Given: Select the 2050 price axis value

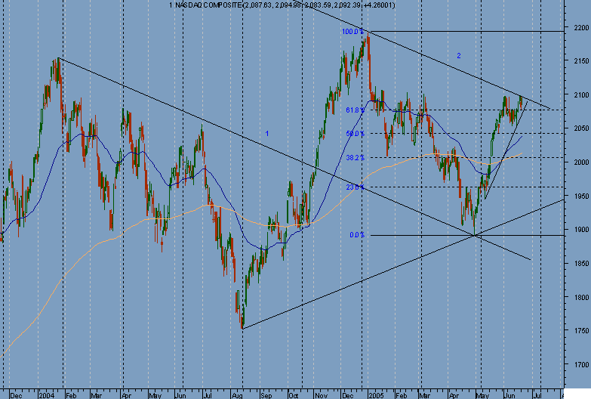Looking at the screenshot, I should tap(583, 128).
